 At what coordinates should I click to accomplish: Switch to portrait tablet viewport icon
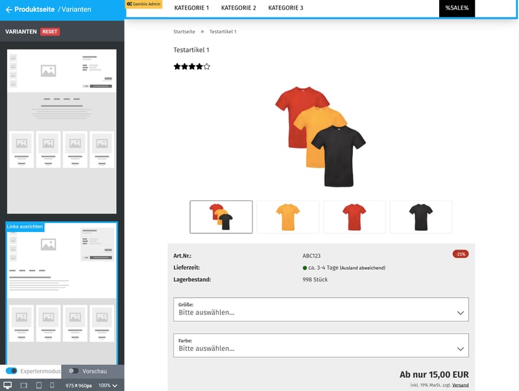(x=38, y=385)
